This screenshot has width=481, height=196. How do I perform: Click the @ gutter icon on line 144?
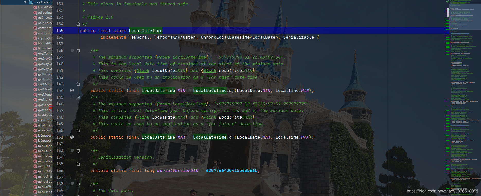[x=72, y=90]
